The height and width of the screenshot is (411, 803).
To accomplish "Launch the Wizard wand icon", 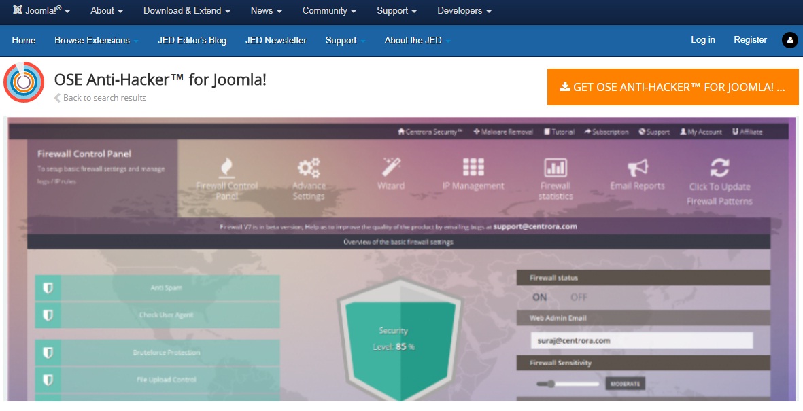I will point(391,167).
